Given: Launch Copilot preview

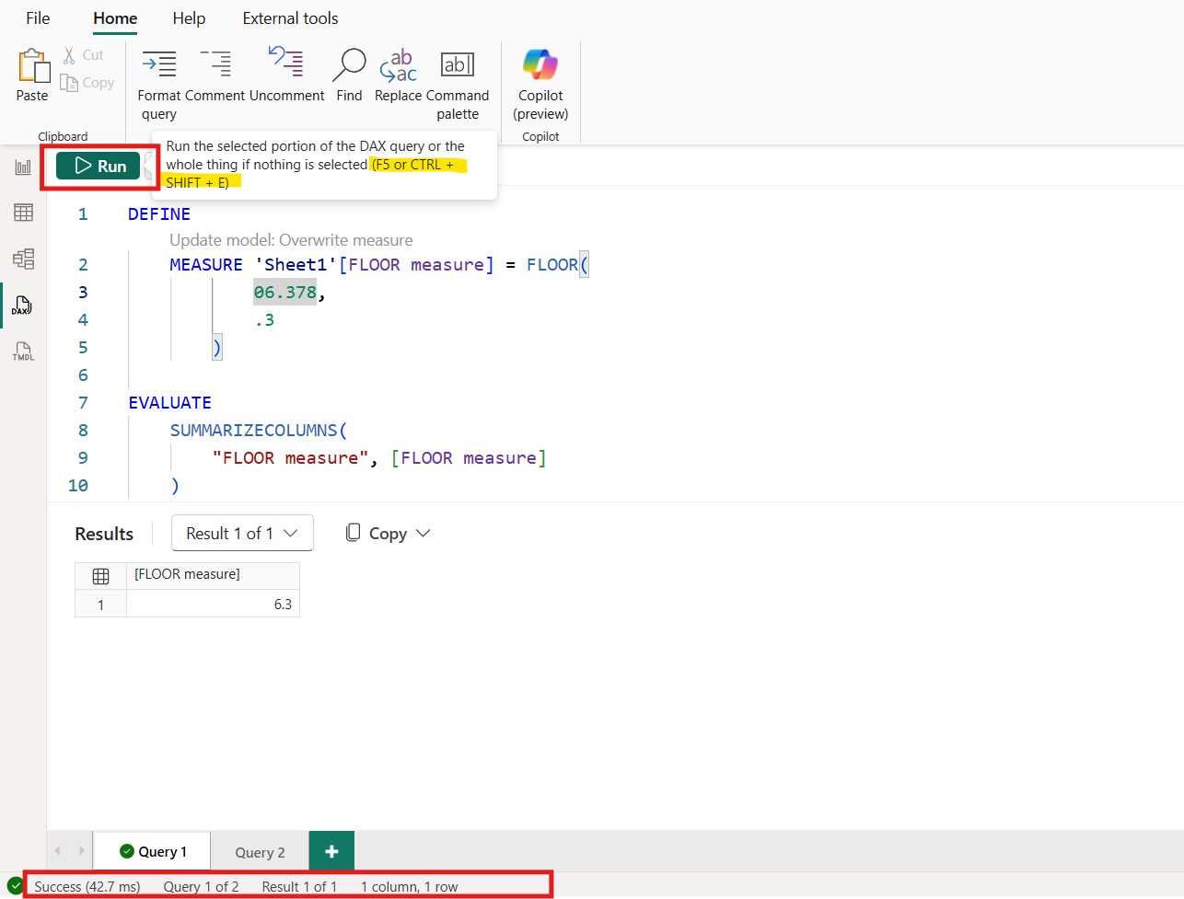Looking at the screenshot, I should coord(540,83).
